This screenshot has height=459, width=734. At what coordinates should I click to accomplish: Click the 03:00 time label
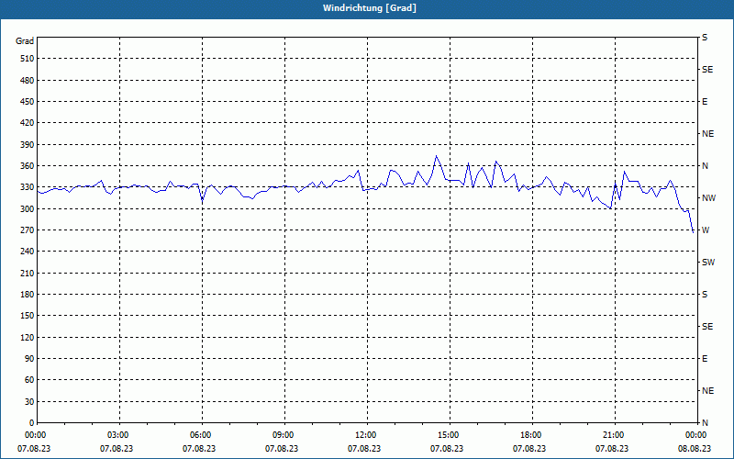[118, 435]
